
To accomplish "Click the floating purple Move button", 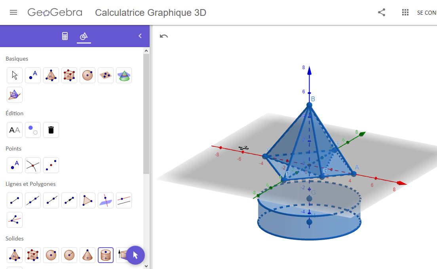I will [135, 255].
